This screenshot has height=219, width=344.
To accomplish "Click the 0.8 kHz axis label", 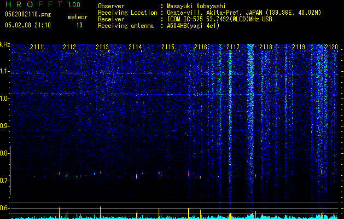I will pos(4,153).
